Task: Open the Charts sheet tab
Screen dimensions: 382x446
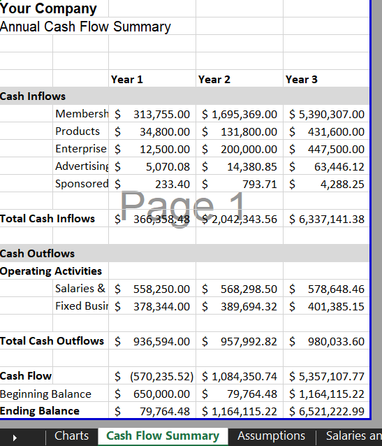Action: pos(71,436)
